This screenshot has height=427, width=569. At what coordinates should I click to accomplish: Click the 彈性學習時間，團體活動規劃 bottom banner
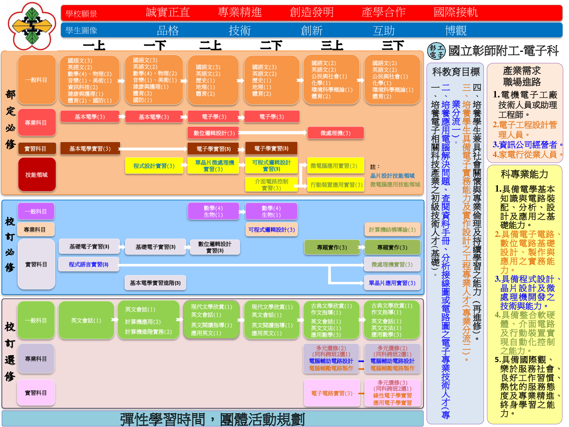[213, 419]
